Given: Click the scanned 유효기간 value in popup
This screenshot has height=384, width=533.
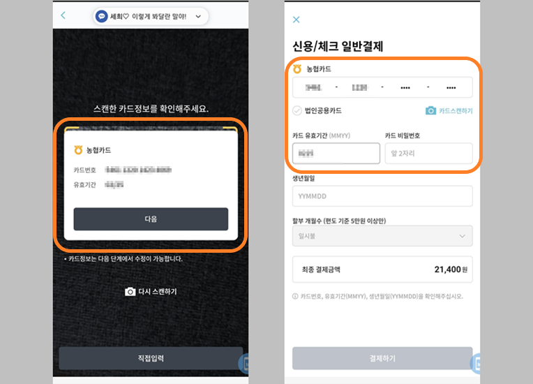Looking at the screenshot, I should (114, 185).
